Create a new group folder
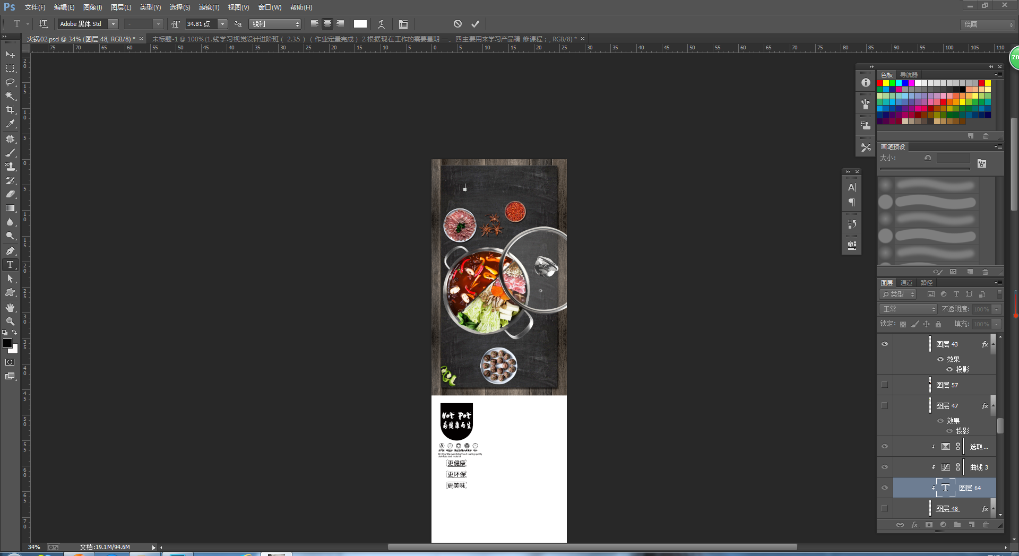The image size is (1019, 556). [x=957, y=525]
